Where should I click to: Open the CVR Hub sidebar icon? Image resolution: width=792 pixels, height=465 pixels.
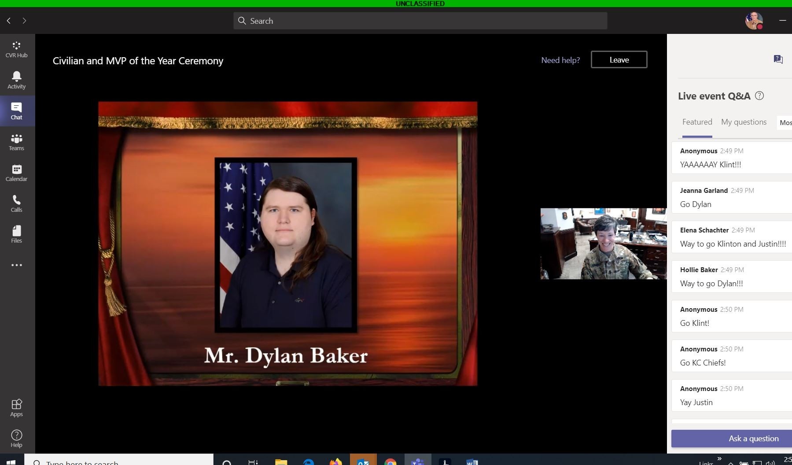(16, 49)
